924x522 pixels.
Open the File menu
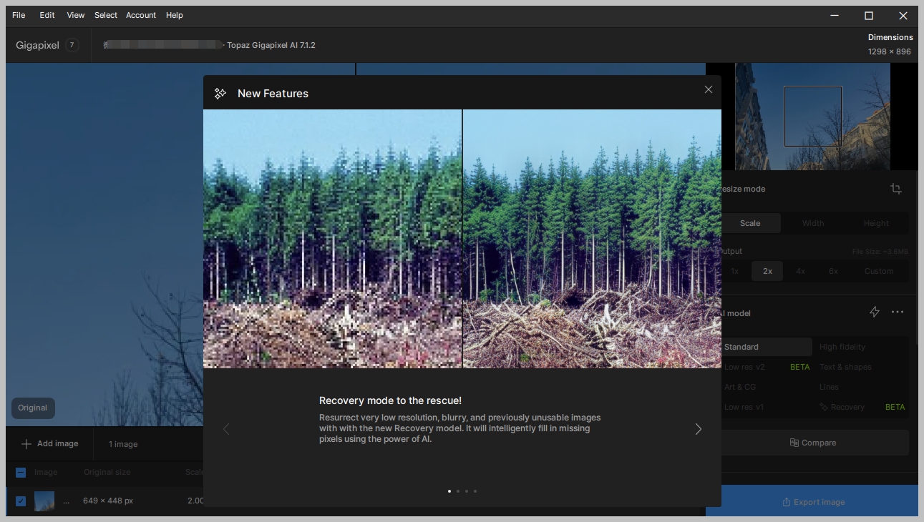click(x=19, y=15)
